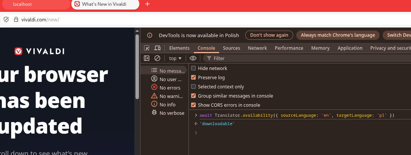
Task: Clear the console with the clear icon
Action: click(x=157, y=58)
